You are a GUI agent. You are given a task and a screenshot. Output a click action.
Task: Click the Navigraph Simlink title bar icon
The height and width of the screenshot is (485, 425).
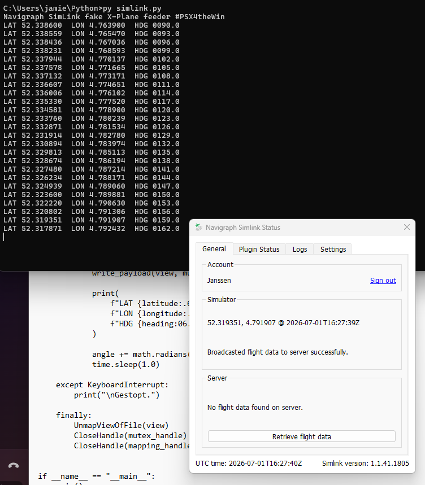(x=199, y=228)
